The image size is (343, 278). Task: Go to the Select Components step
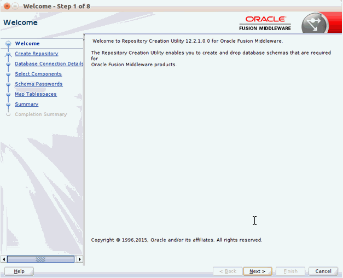pyautogui.click(x=38, y=74)
